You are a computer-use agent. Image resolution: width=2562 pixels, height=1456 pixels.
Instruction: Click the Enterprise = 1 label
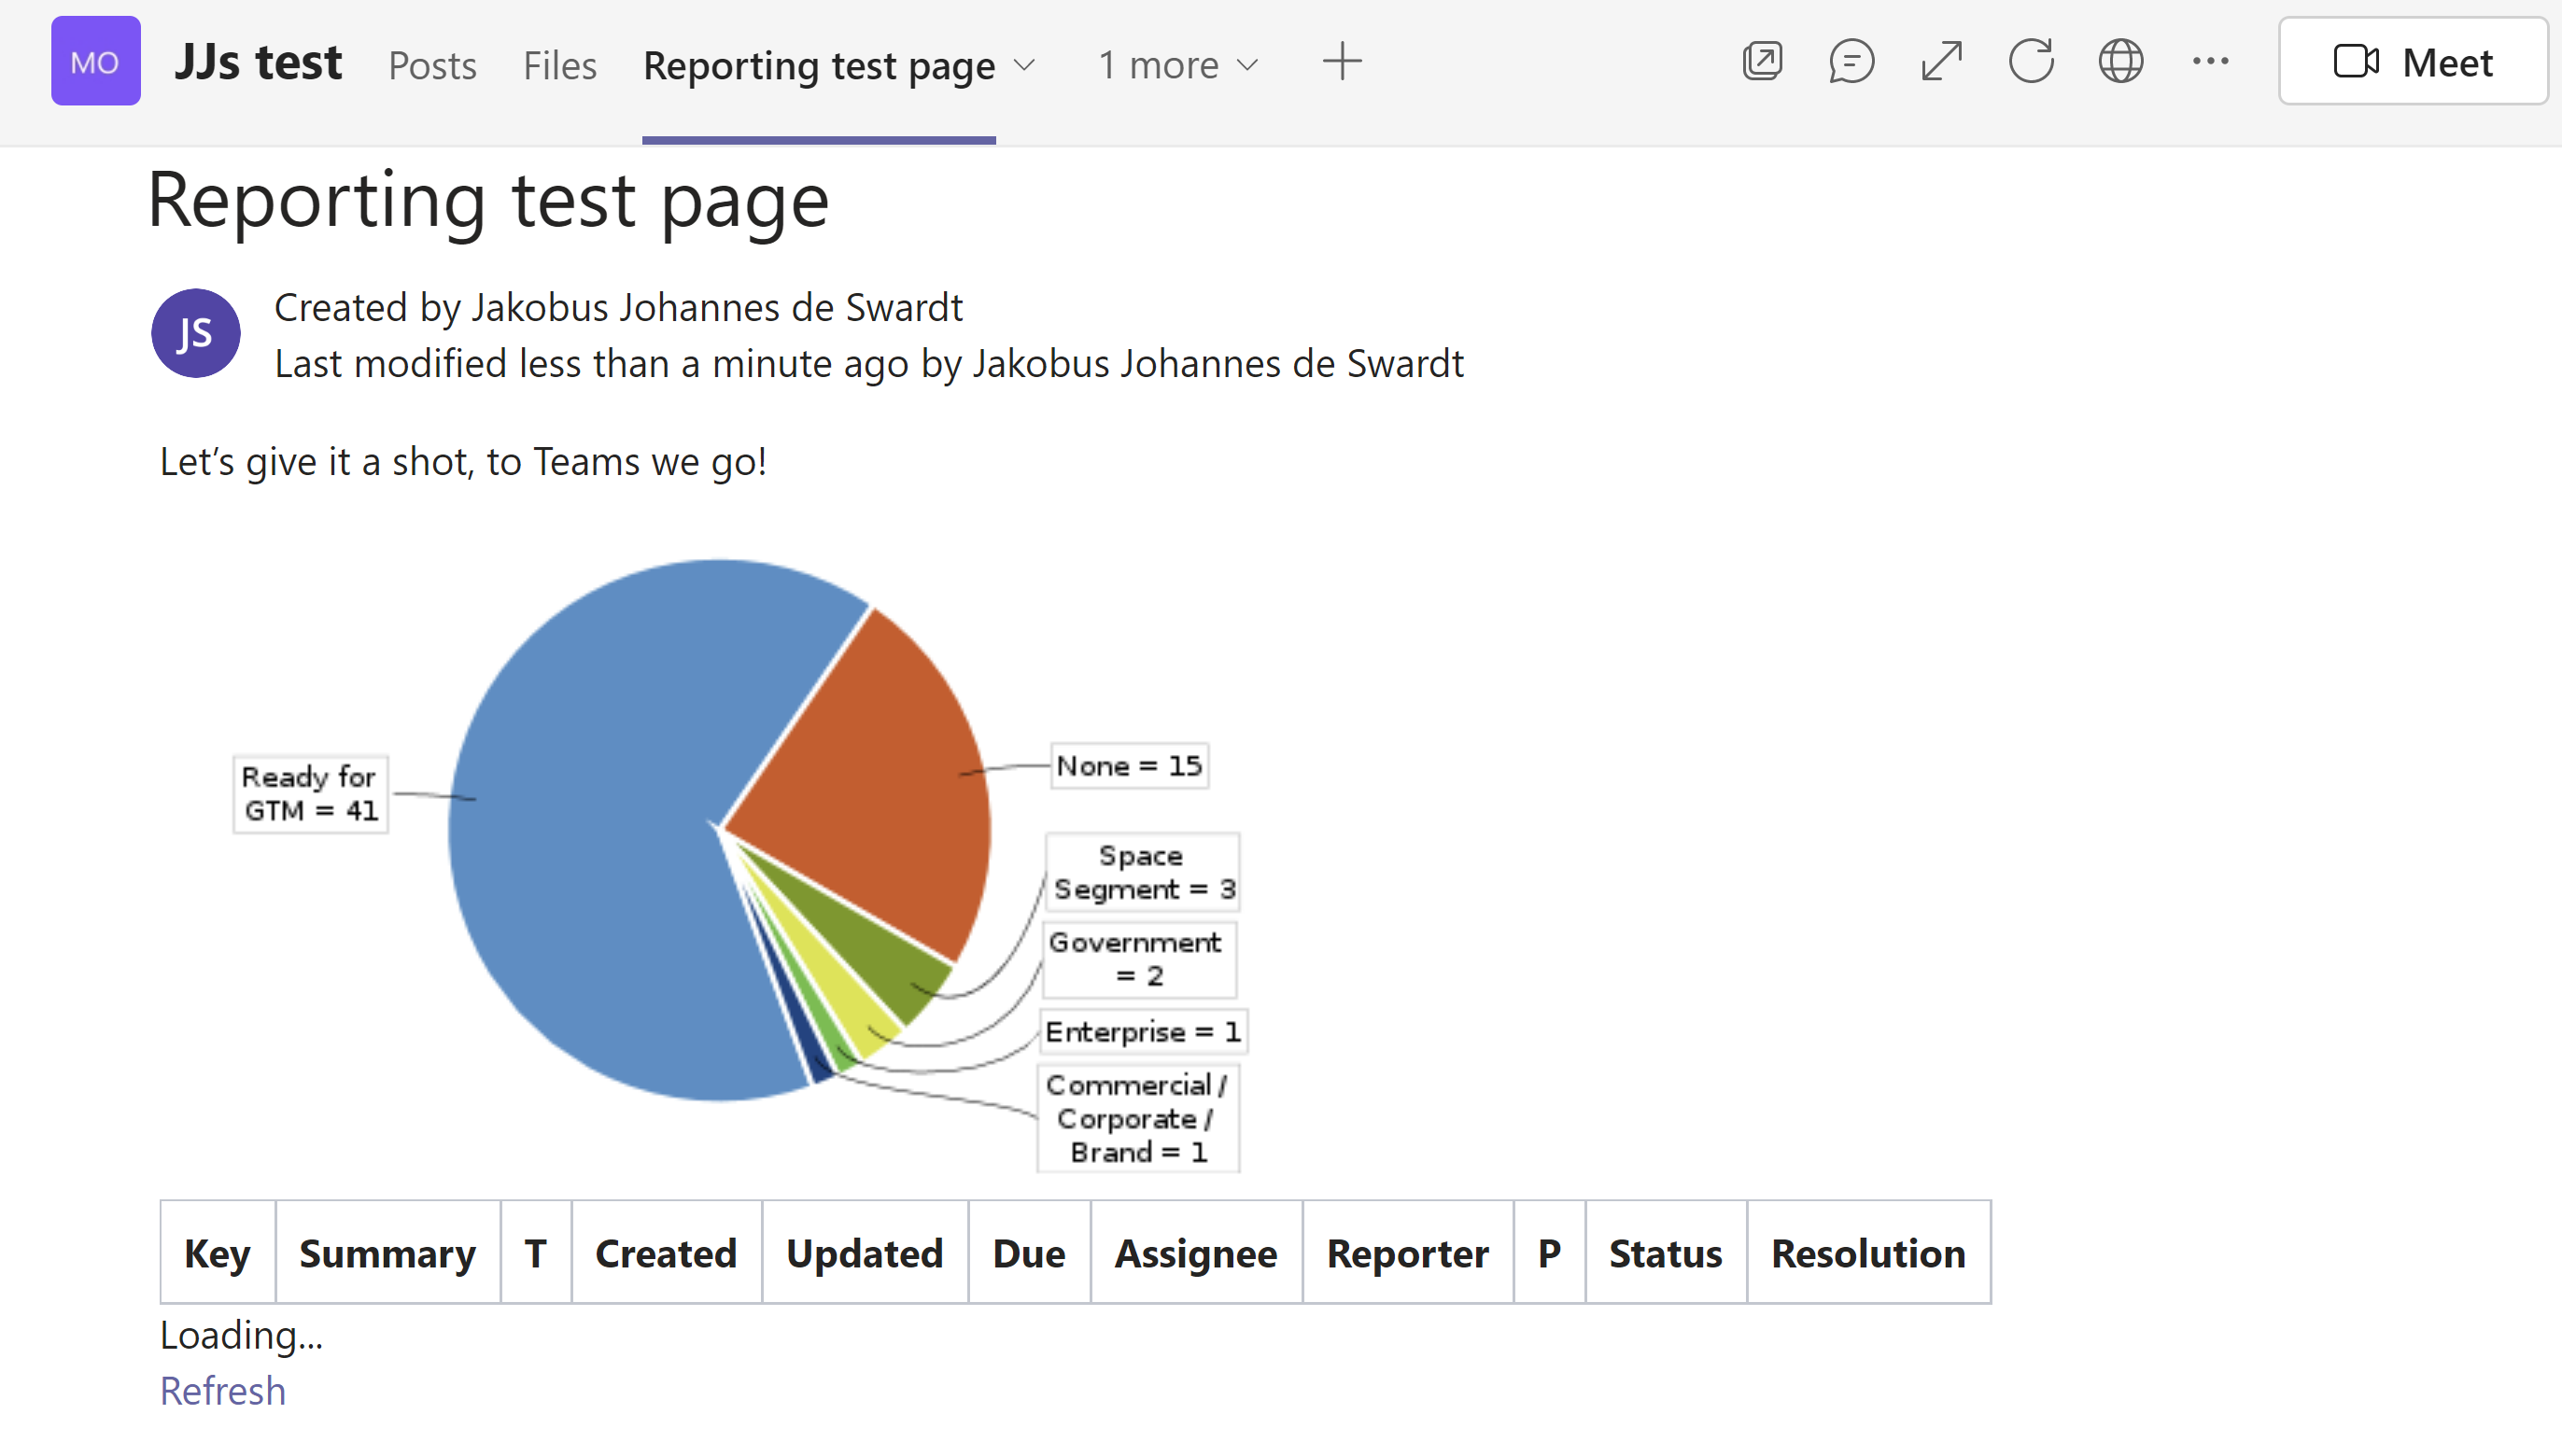pyautogui.click(x=1143, y=1031)
